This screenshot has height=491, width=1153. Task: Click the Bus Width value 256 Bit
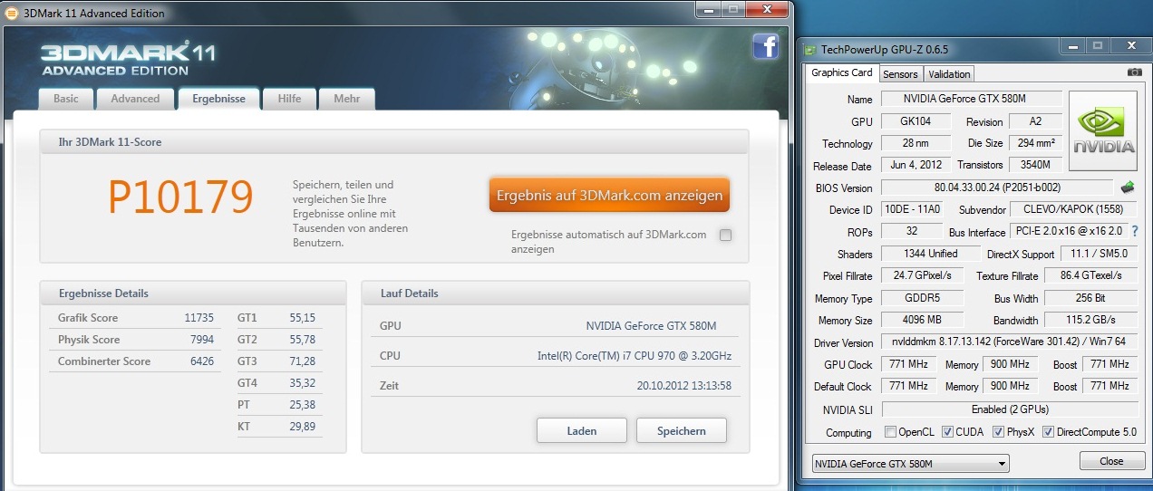pos(1092,298)
